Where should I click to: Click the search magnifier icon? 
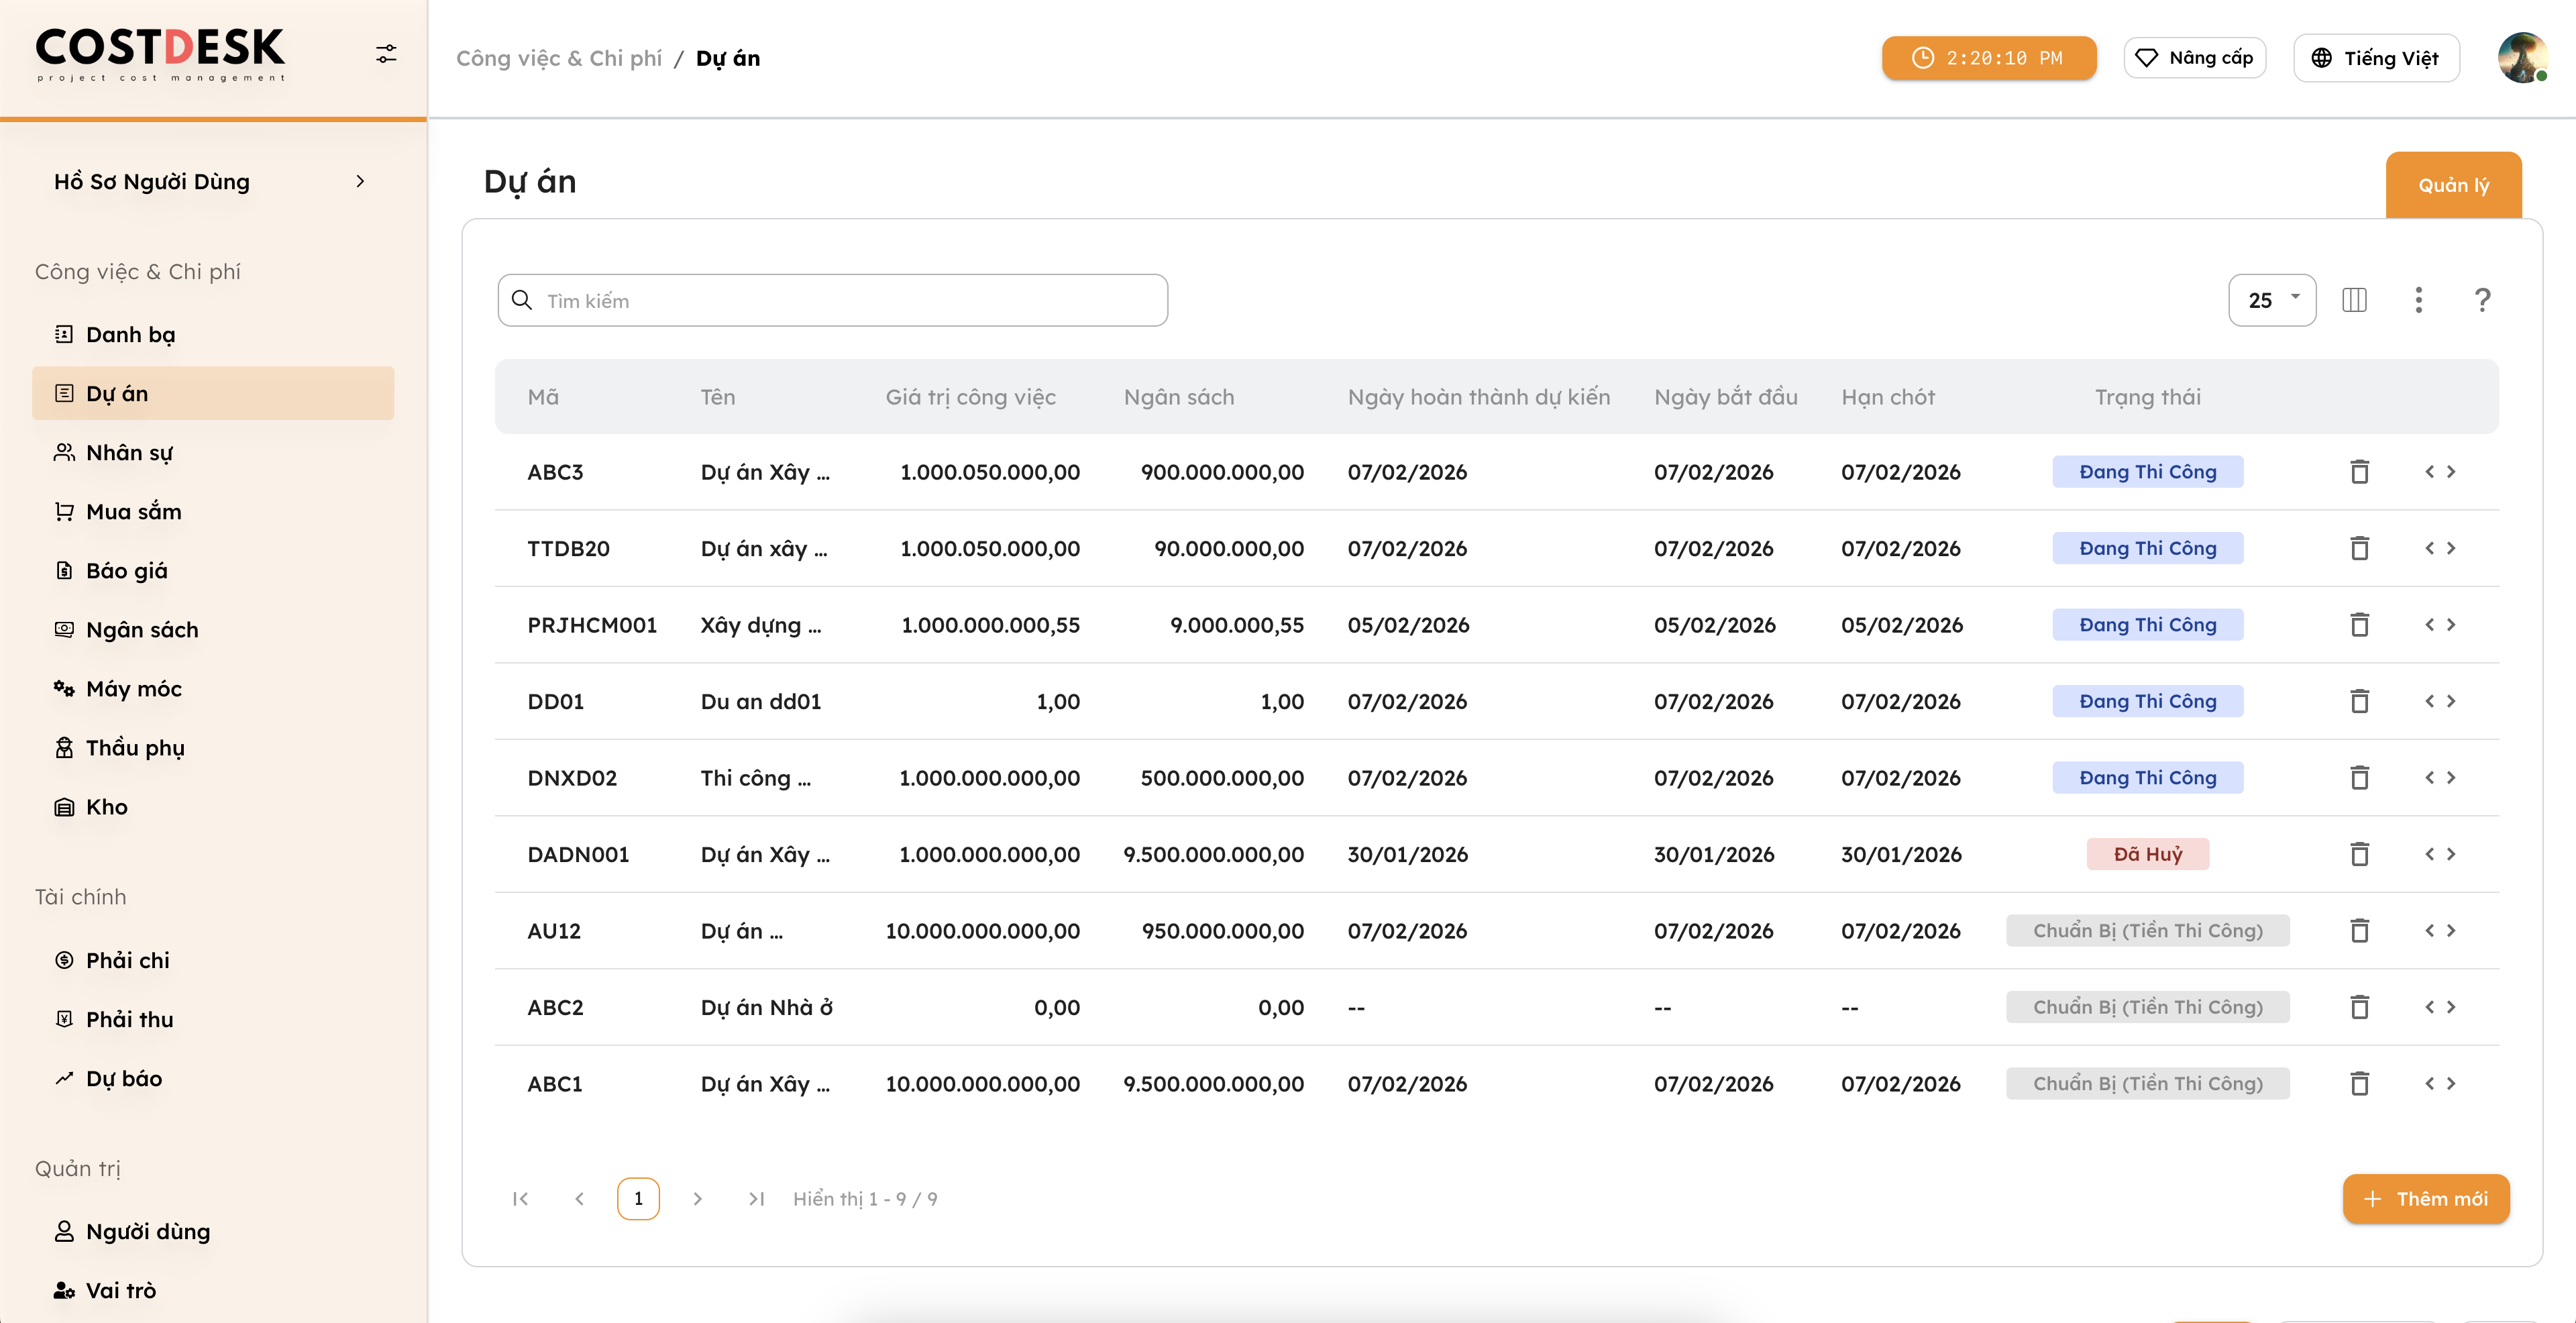click(x=522, y=299)
